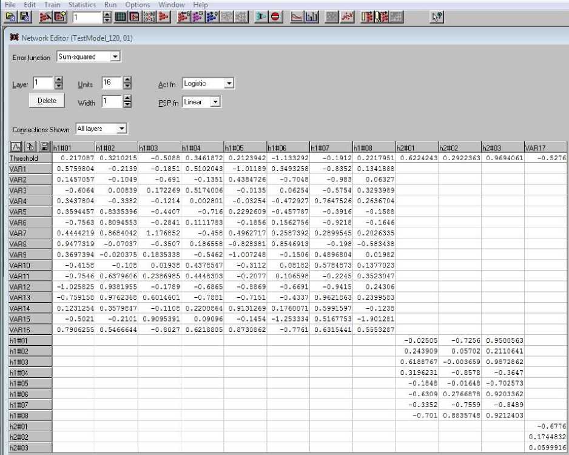Click the new network plus-sign icon

(x=60, y=17)
